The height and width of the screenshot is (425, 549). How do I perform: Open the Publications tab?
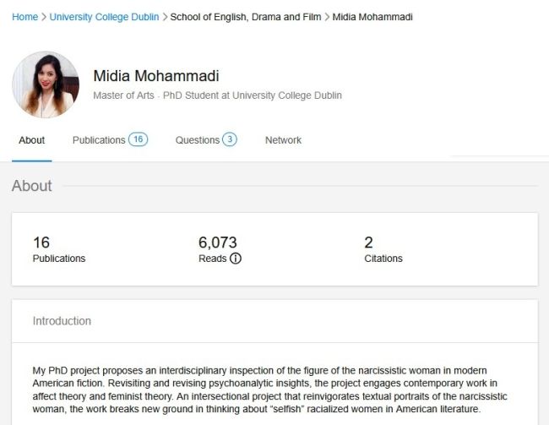pyautogui.click(x=99, y=140)
